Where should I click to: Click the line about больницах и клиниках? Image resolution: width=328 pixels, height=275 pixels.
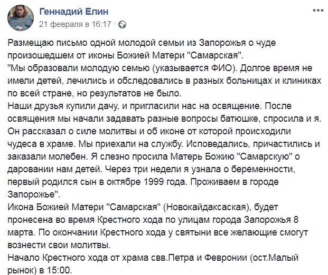[x=164, y=81]
